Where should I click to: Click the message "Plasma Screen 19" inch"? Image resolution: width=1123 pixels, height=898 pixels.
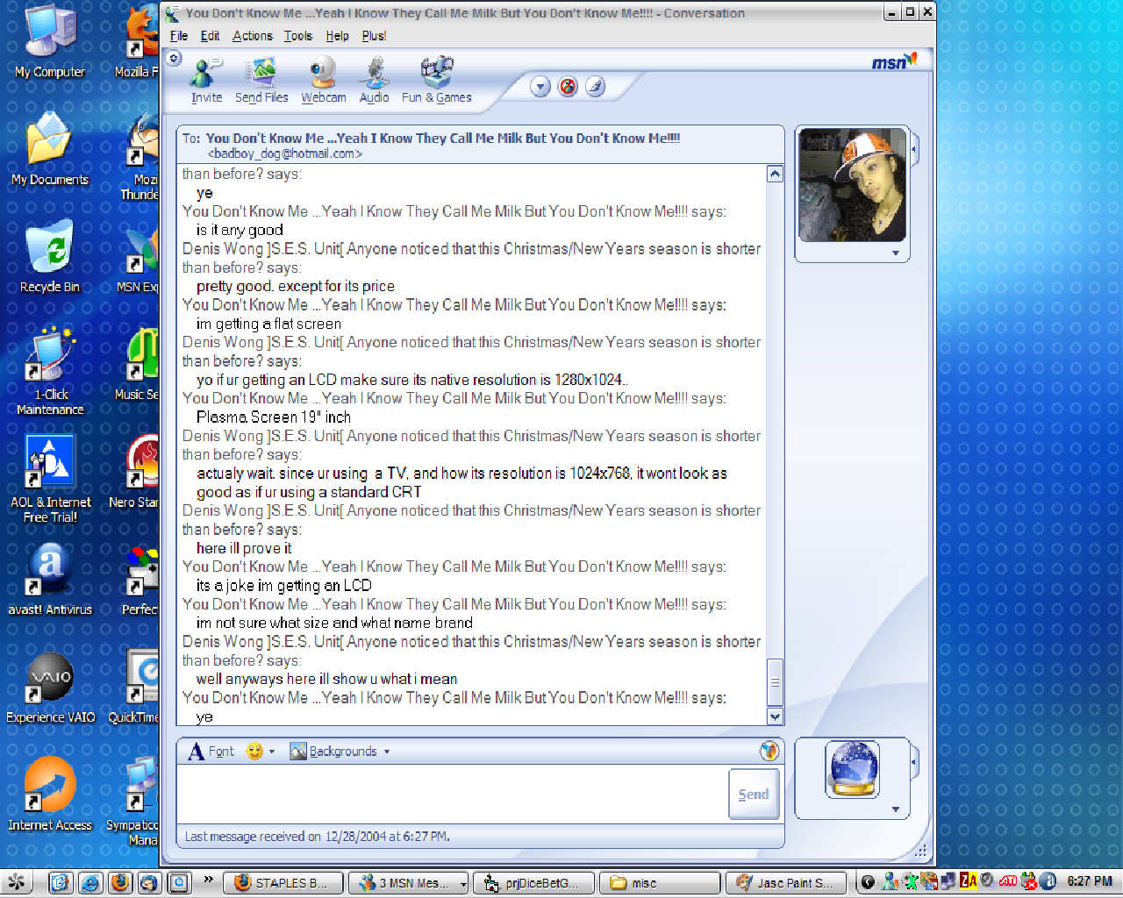pyautogui.click(x=274, y=417)
